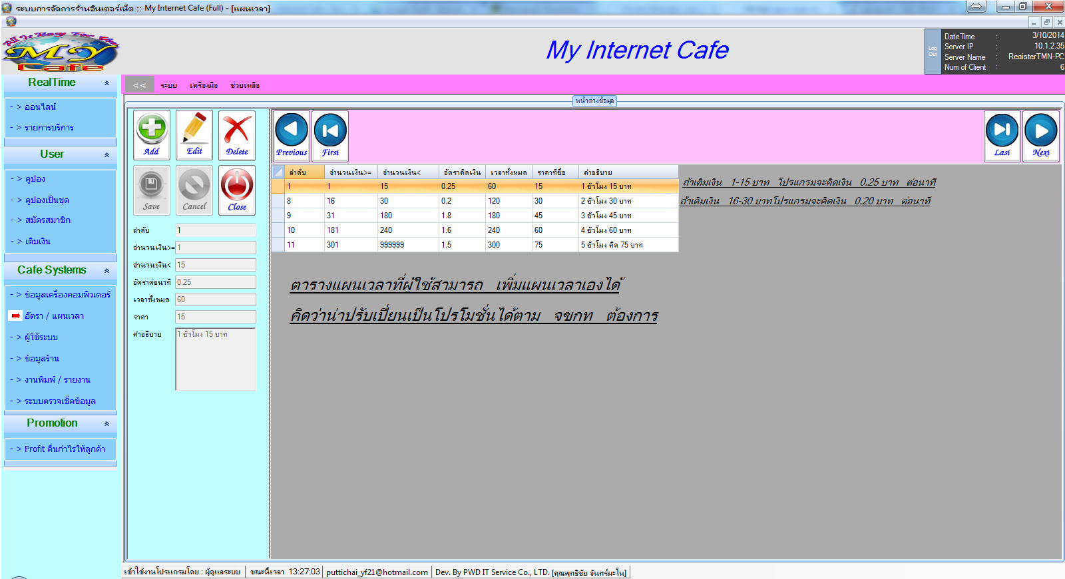Jump to the Last record
The image size is (1065, 579).
click(1002, 136)
